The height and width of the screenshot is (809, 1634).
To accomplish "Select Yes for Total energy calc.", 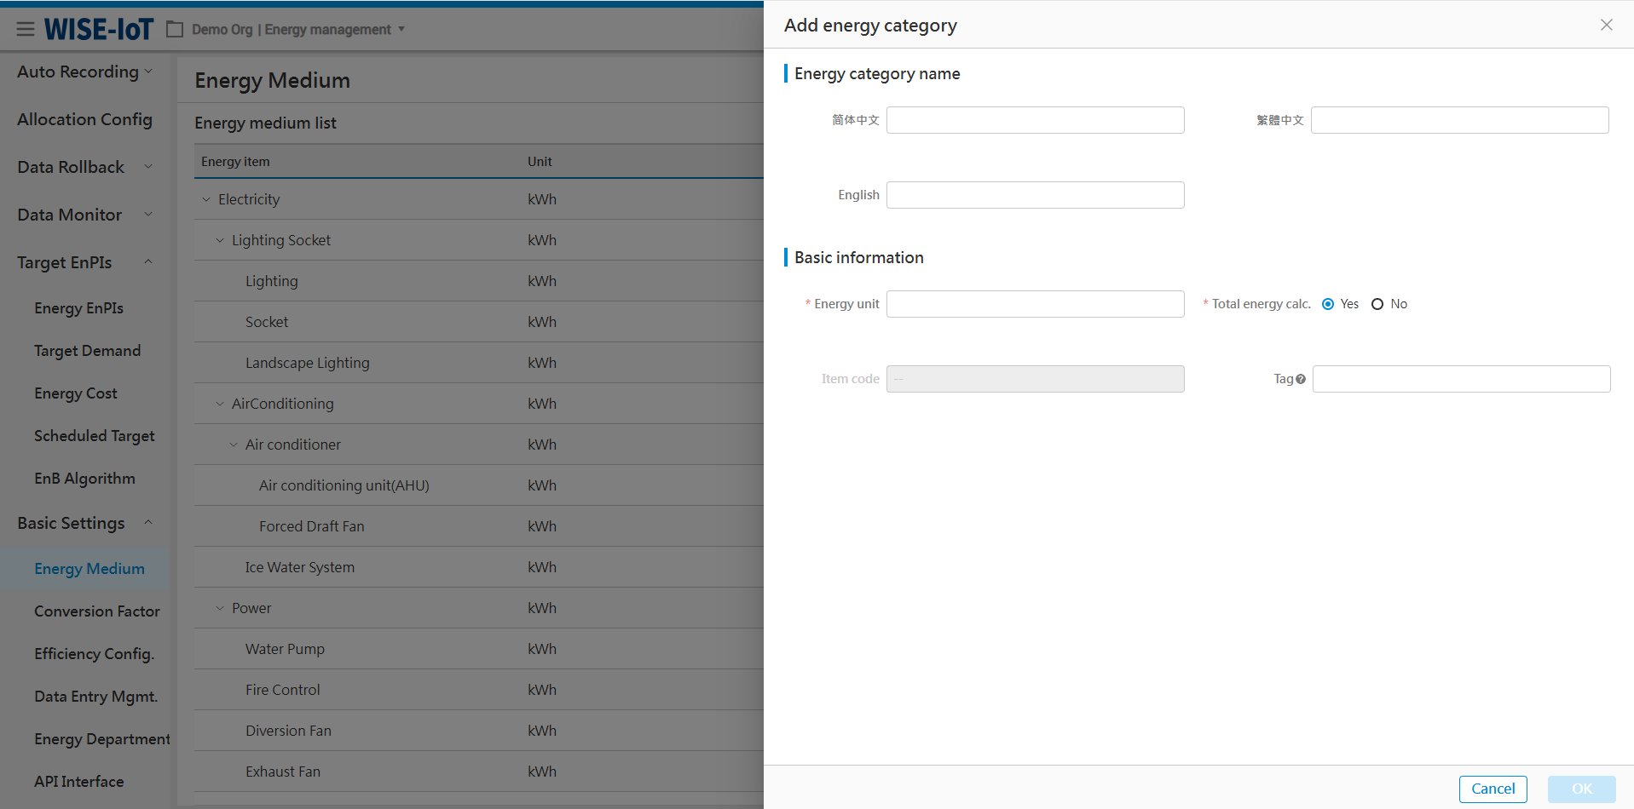I will coord(1328,304).
